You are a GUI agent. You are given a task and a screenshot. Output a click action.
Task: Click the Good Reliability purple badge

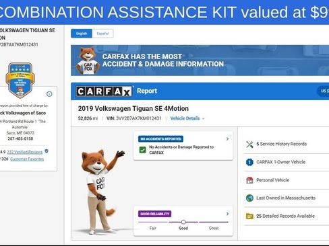[154, 214]
